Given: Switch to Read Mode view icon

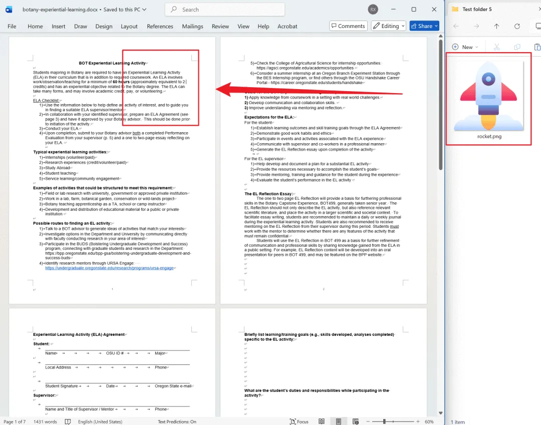Looking at the screenshot, I should [321, 421].
